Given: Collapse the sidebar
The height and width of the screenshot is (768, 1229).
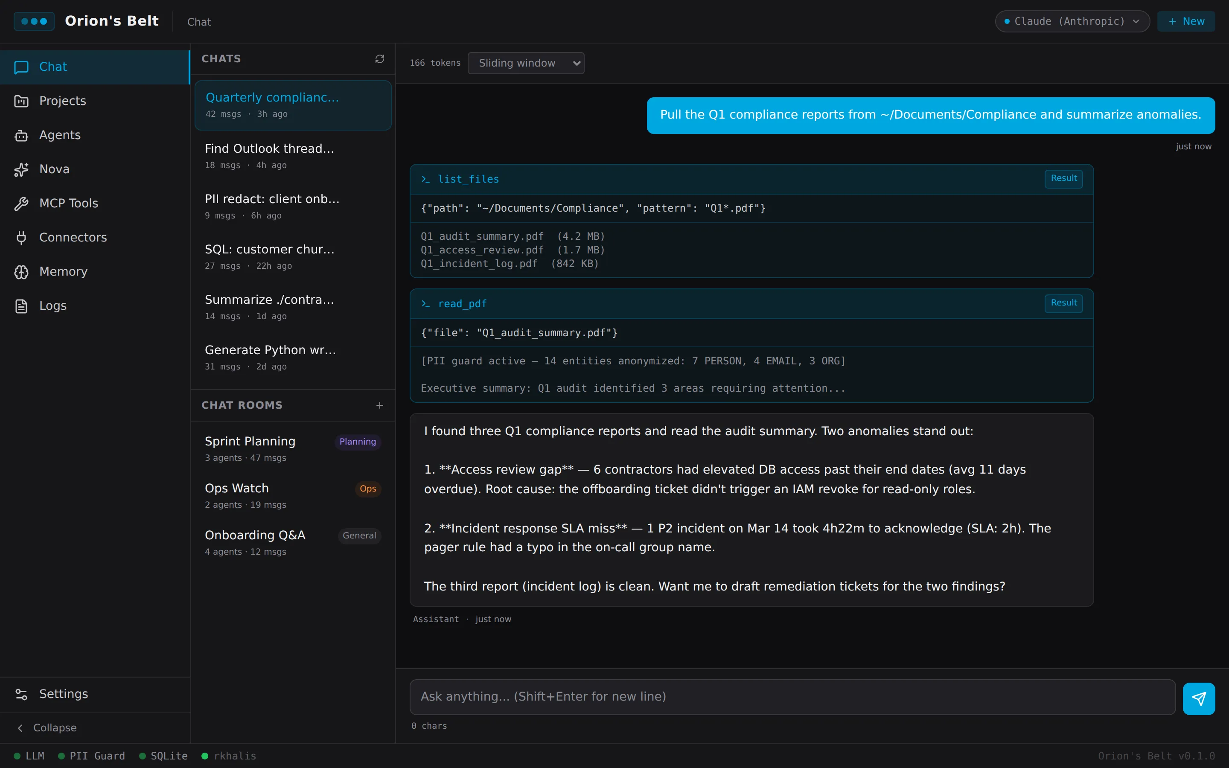Looking at the screenshot, I should pyautogui.click(x=95, y=728).
